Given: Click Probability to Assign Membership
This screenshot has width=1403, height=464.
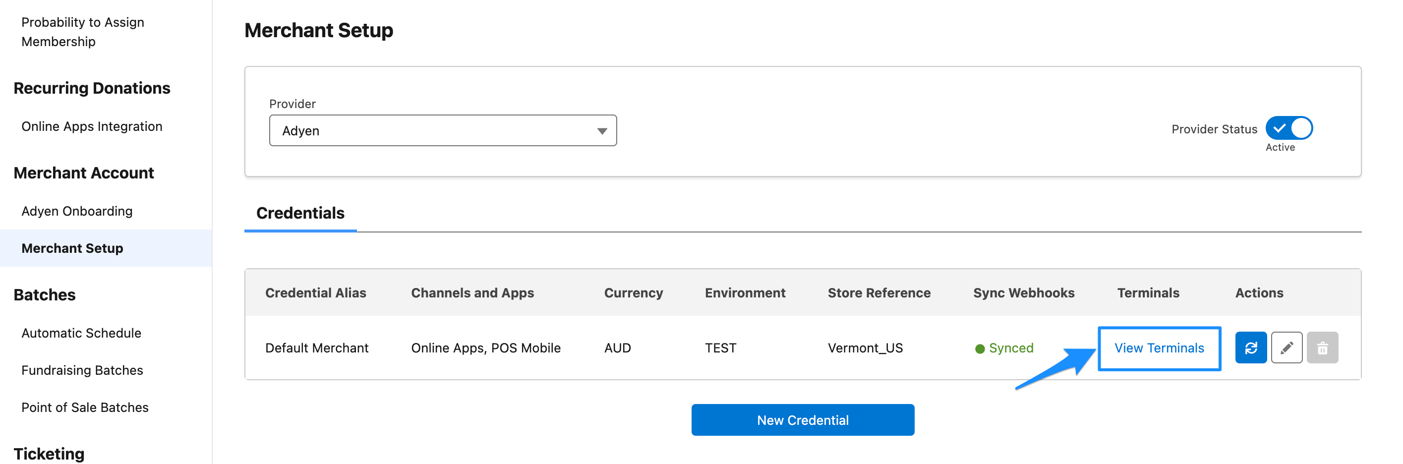Looking at the screenshot, I should tap(82, 32).
